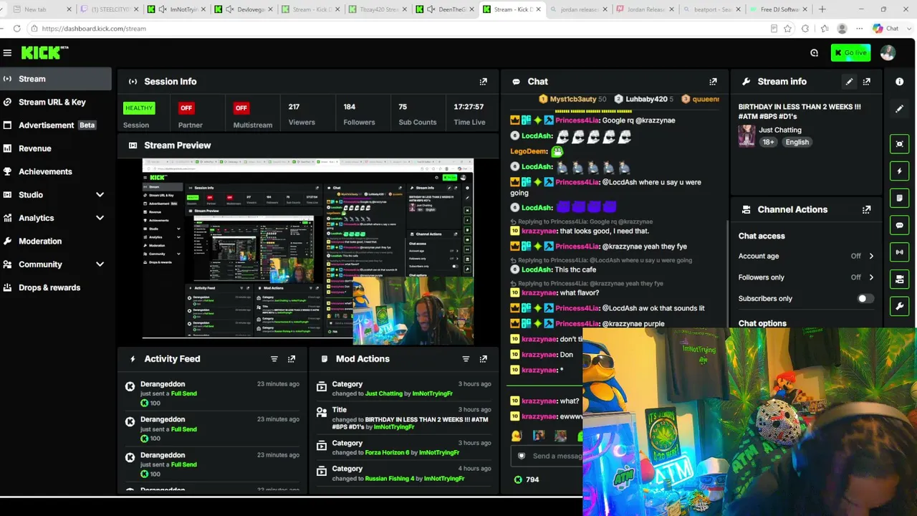Pop out the Stream info panel
917x516 pixels.
867,82
